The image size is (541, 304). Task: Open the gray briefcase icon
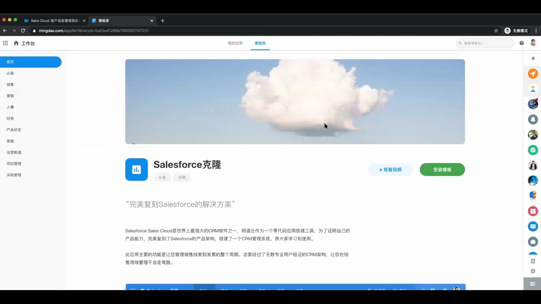(533, 242)
